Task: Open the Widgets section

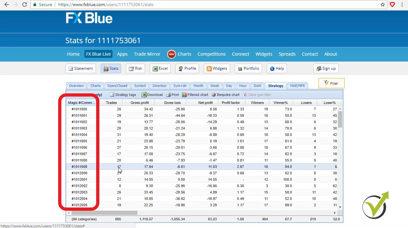Action: click(217, 68)
